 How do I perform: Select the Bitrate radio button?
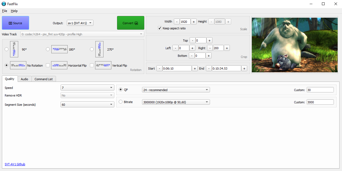pos(121,102)
